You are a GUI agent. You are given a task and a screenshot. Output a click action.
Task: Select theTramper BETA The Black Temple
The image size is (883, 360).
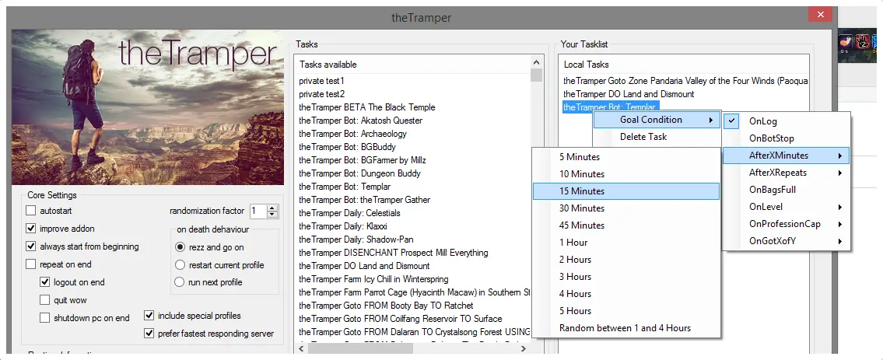pos(367,107)
